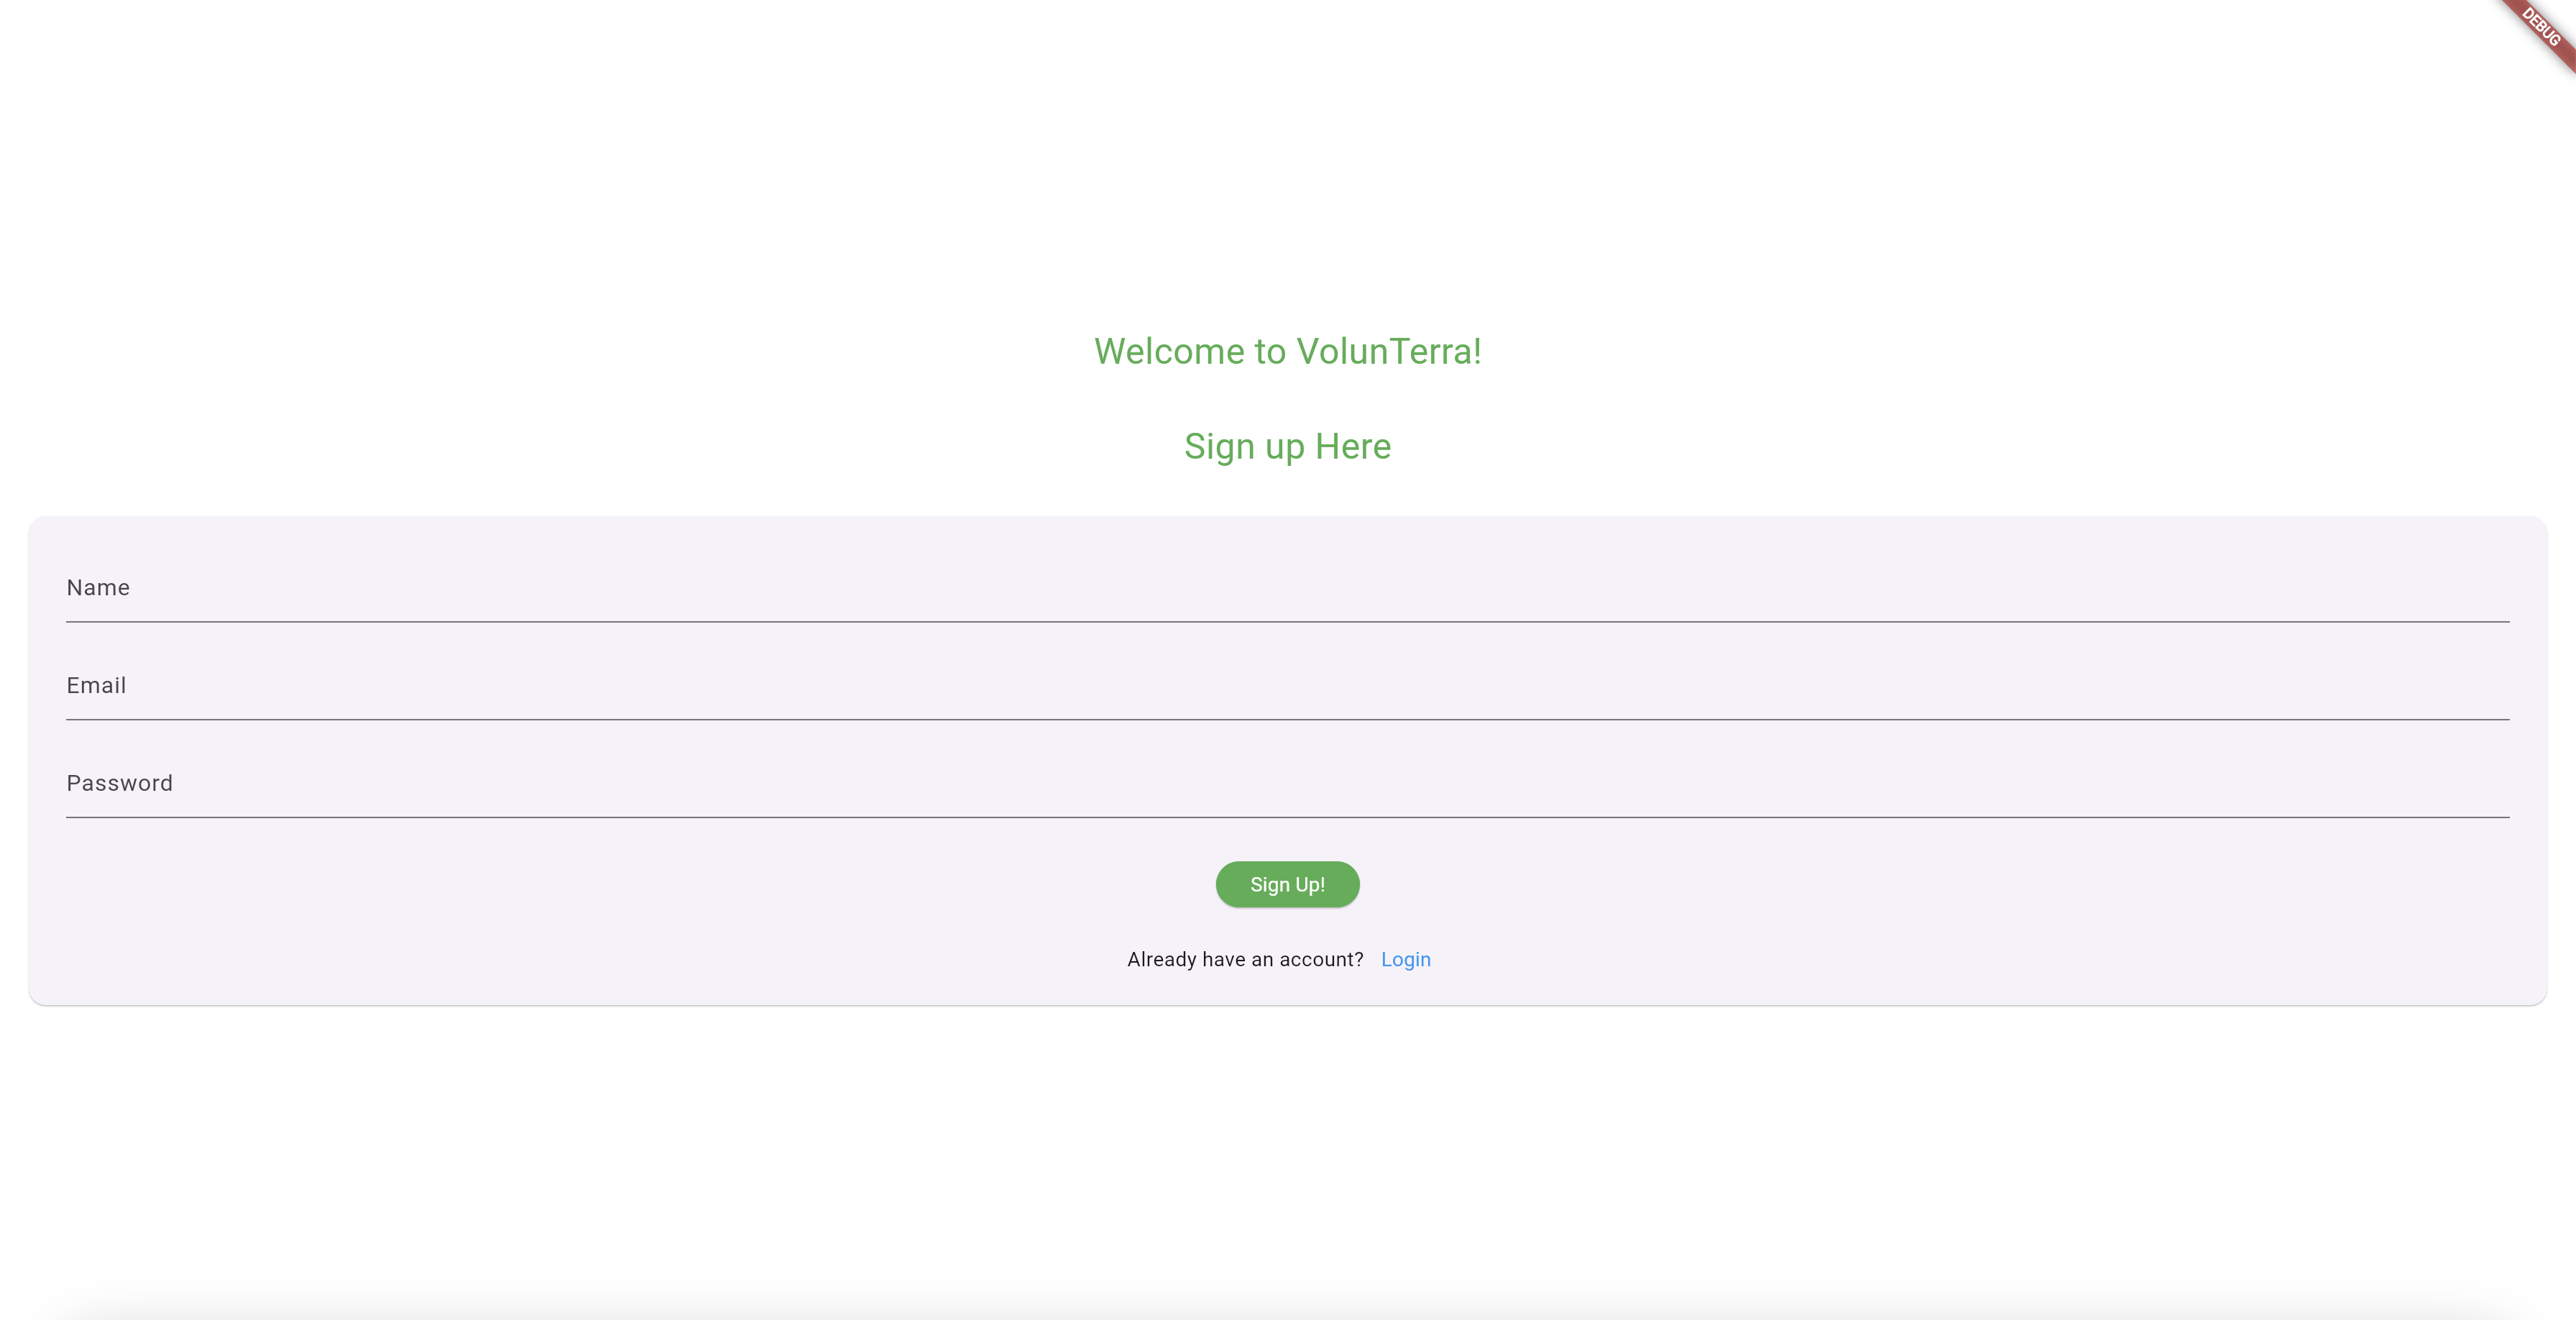The width and height of the screenshot is (2576, 1320).
Task: Click the Sign up Here subtitle
Action: [x=1288, y=447]
